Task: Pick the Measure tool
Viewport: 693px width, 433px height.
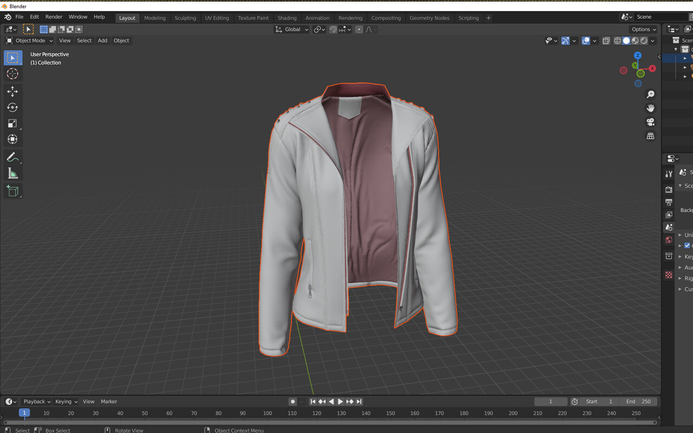Action: (x=12, y=173)
